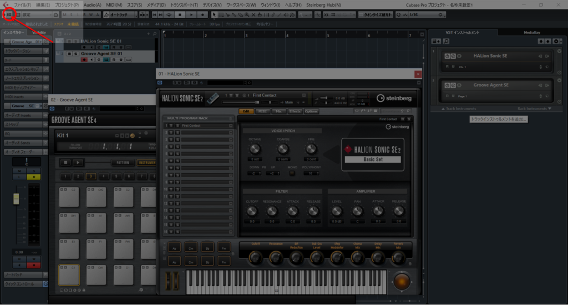
Task: Add track instrument icon in VST Instruments panel
Action: click(436, 42)
